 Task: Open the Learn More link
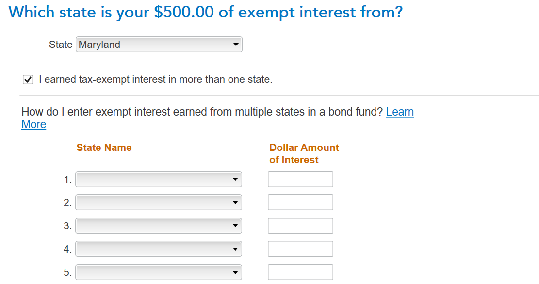pyautogui.click(x=400, y=112)
